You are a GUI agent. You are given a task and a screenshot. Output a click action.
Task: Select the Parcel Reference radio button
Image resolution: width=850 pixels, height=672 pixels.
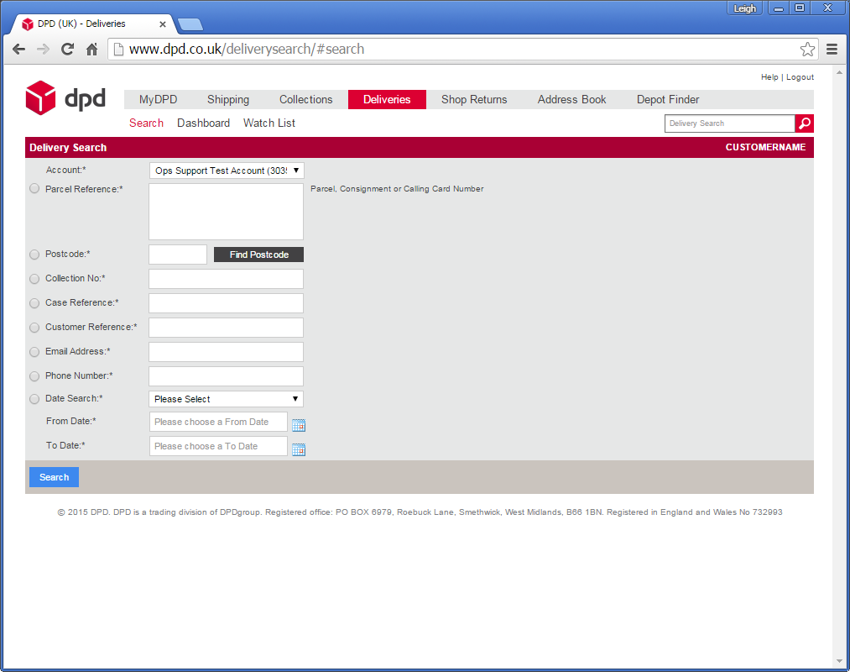(34, 188)
